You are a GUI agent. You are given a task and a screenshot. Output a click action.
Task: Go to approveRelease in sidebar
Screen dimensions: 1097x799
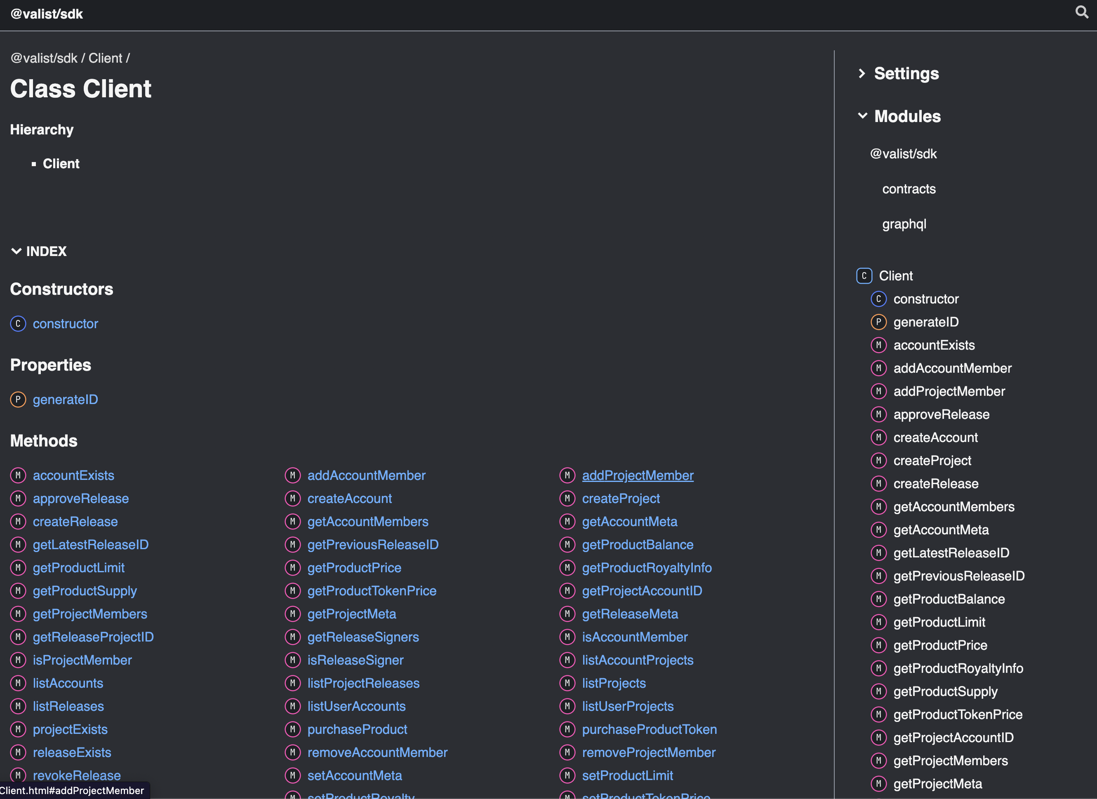point(941,414)
